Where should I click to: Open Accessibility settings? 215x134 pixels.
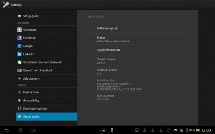pos(47,100)
